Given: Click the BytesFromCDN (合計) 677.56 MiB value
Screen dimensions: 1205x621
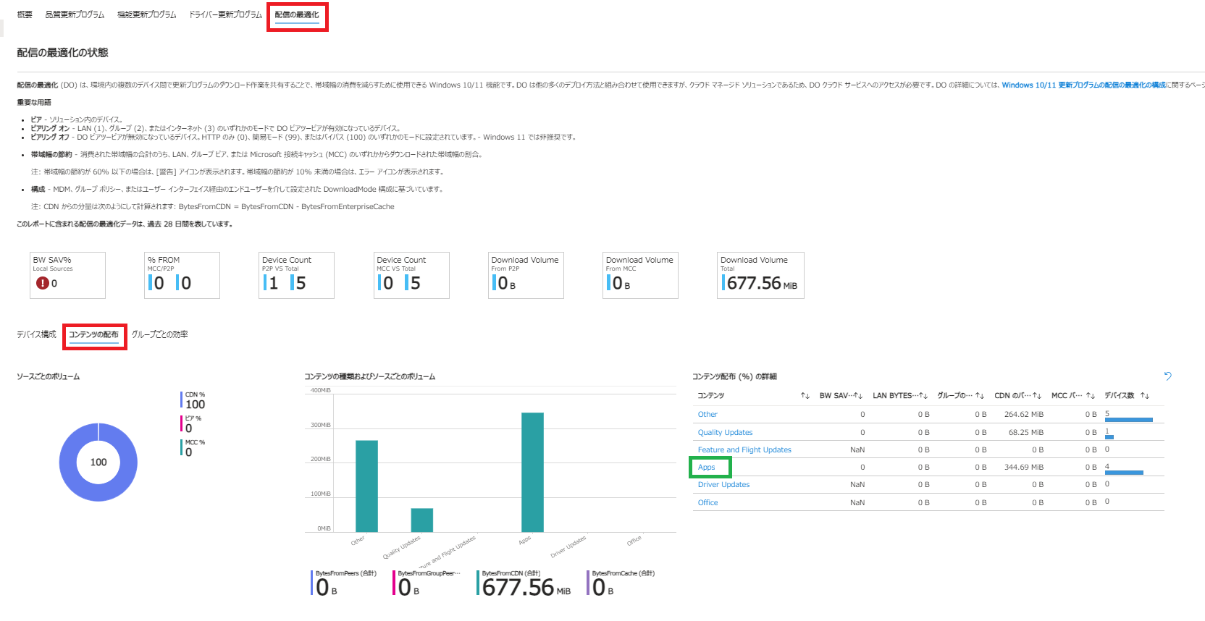Looking at the screenshot, I should [x=524, y=583].
